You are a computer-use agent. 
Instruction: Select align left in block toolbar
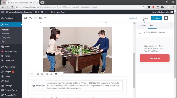click(38, 74)
